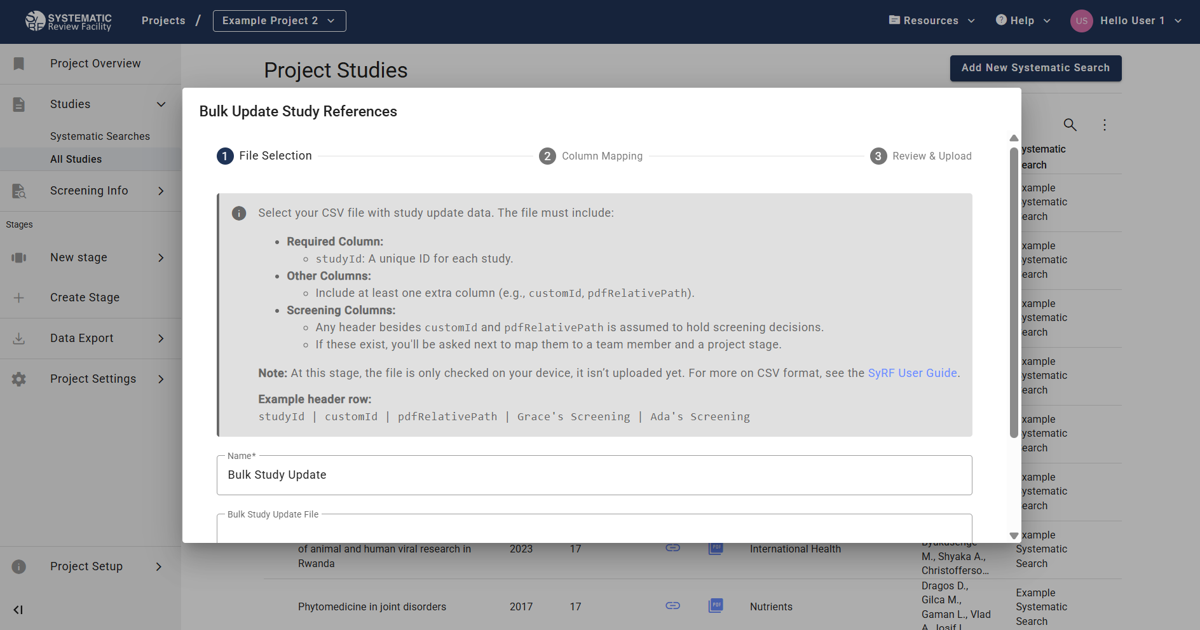Click the Create Stage plus icon

19,298
